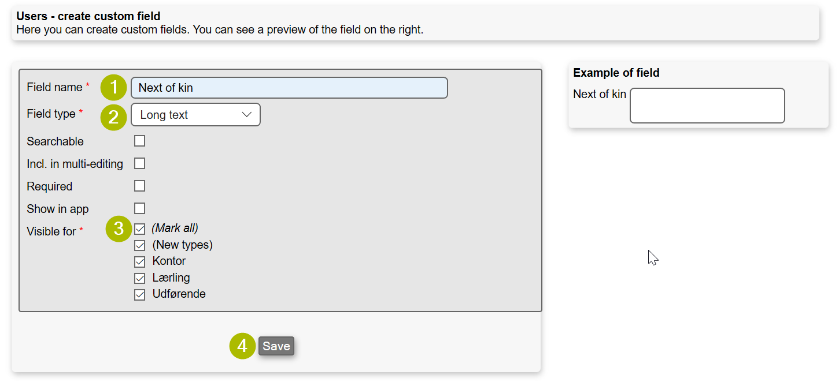Save the custom field
Image resolution: width=839 pixels, height=382 pixels.
click(276, 346)
